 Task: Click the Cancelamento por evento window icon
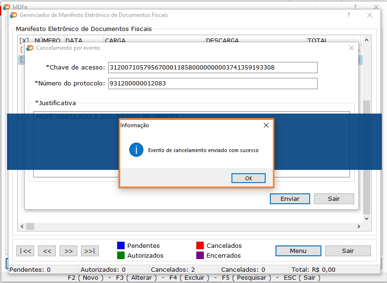click(x=30, y=48)
